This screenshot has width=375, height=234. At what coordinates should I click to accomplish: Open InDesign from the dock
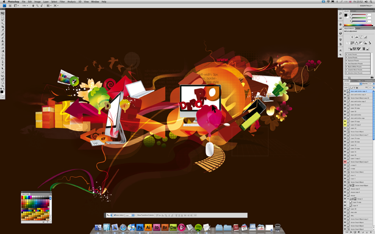[157, 227]
